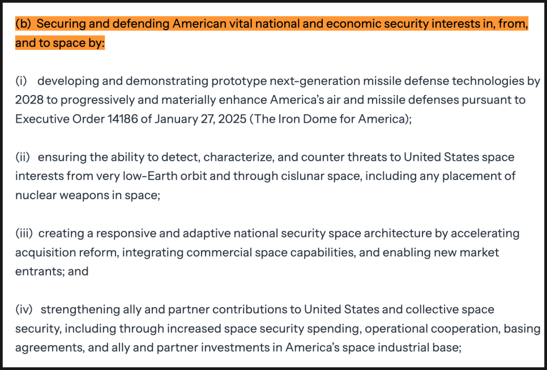547x370 pixels.
Task: Click the "(ii)" paragraph marker
Action: pyautogui.click(x=22, y=157)
